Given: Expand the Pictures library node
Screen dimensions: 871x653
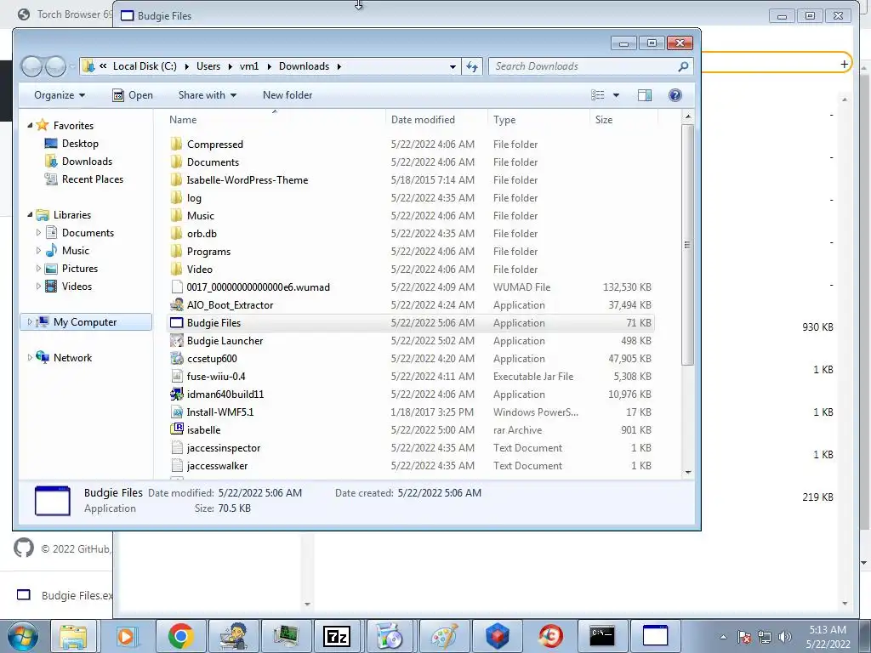Looking at the screenshot, I should tap(38, 269).
